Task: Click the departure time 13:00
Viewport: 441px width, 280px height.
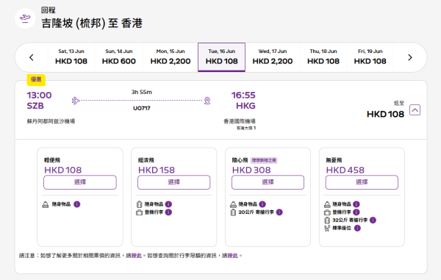Action: 40,96
